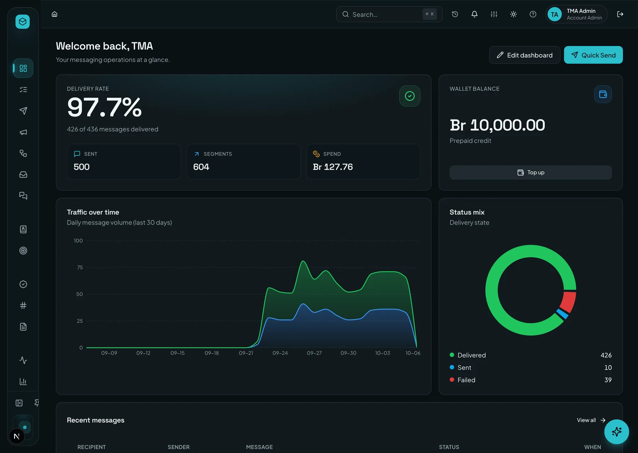
Task: Click the Quick Send button
Action: [593, 55]
